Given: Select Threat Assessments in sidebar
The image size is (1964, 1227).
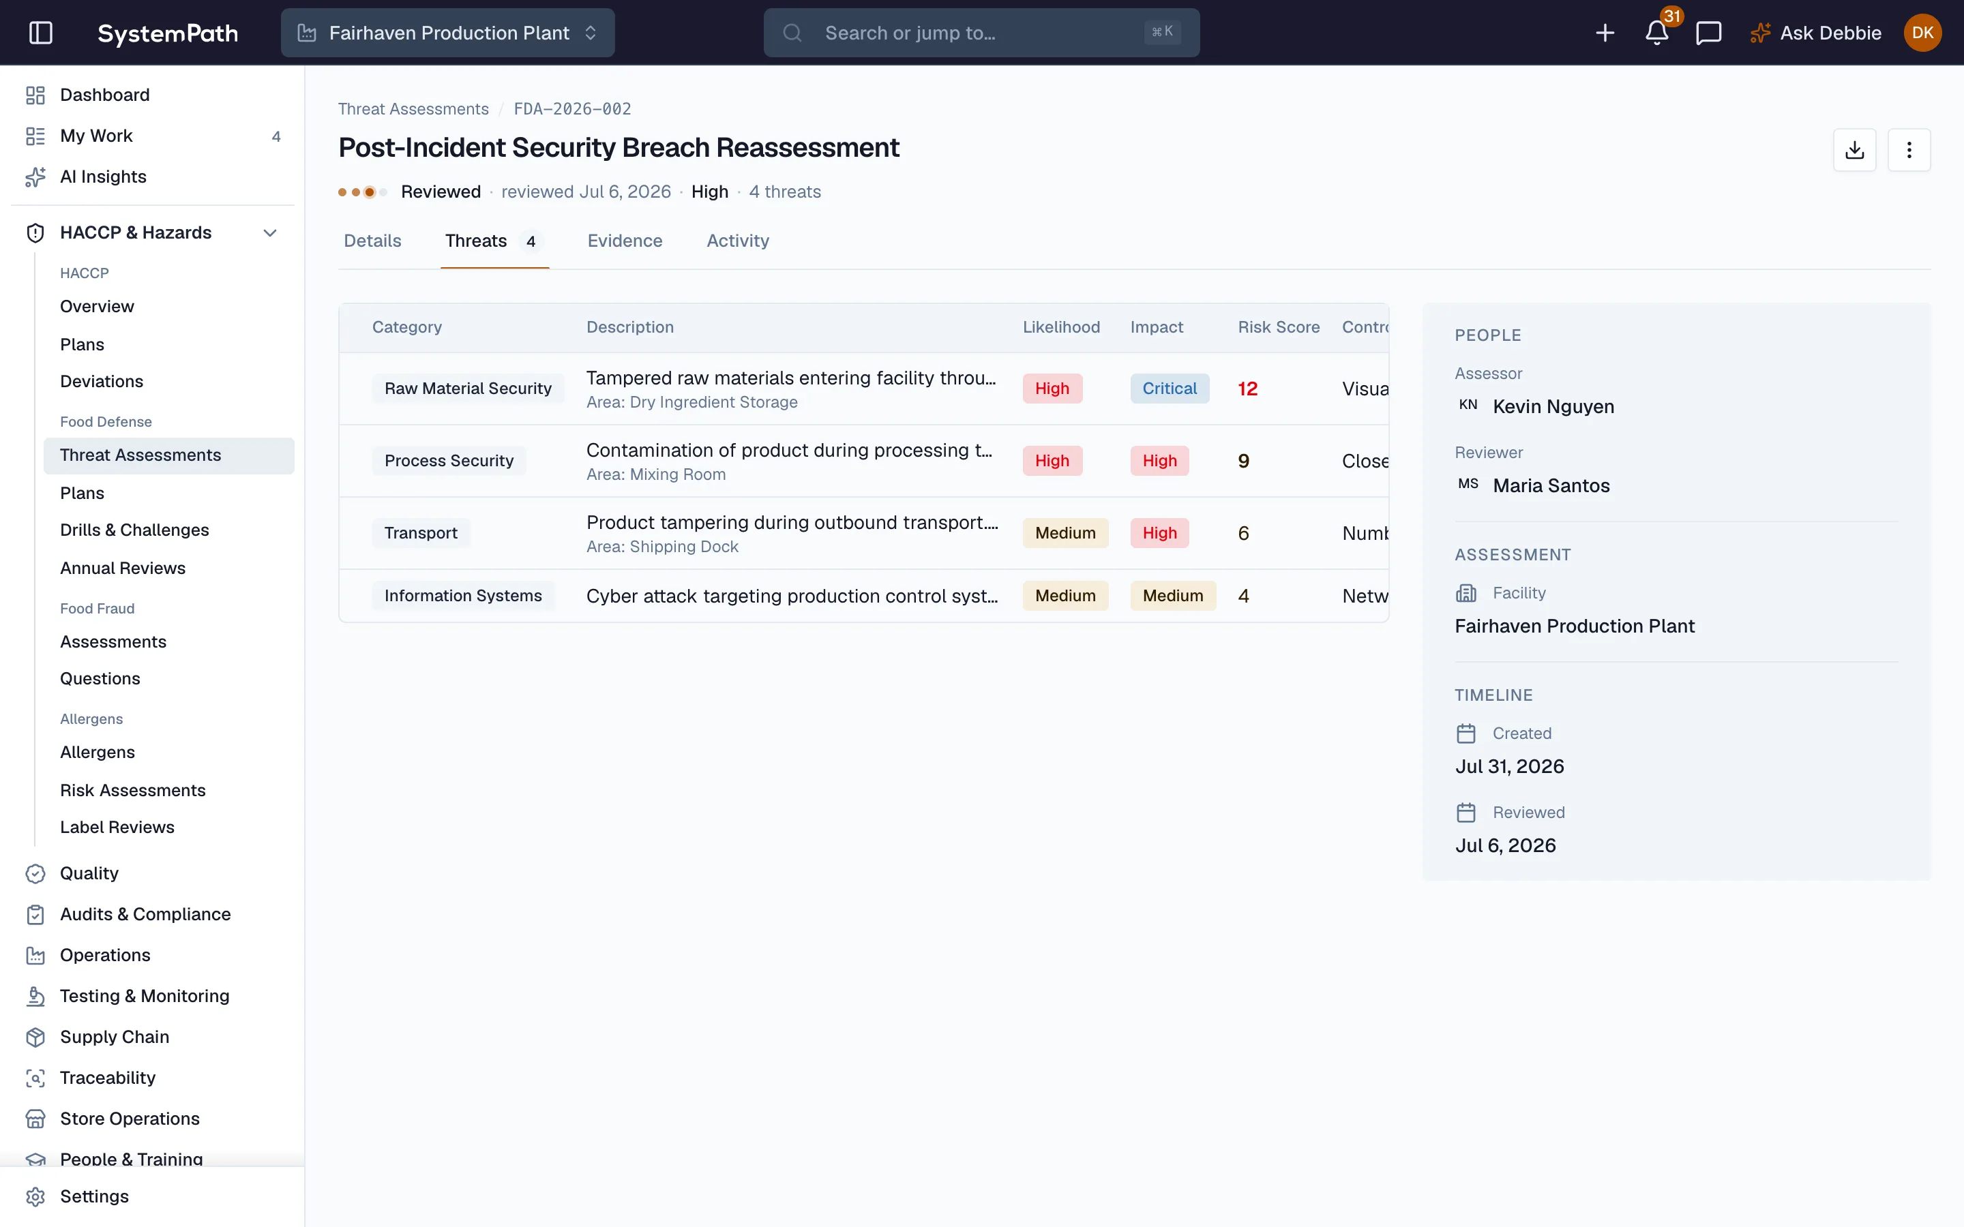Looking at the screenshot, I should point(169,455).
